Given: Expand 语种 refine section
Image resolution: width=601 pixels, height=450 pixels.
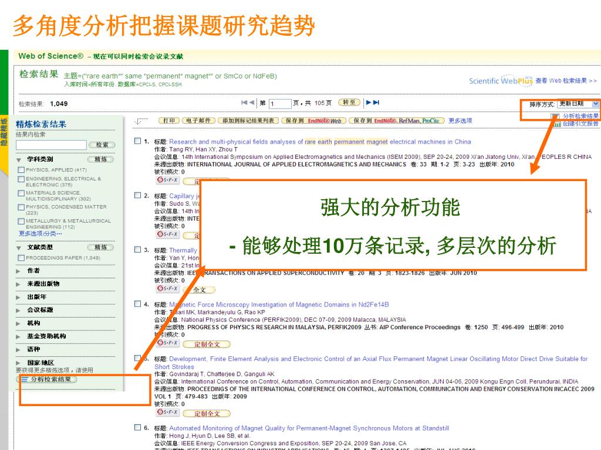Looking at the screenshot, I should click(x=18, y=350).
